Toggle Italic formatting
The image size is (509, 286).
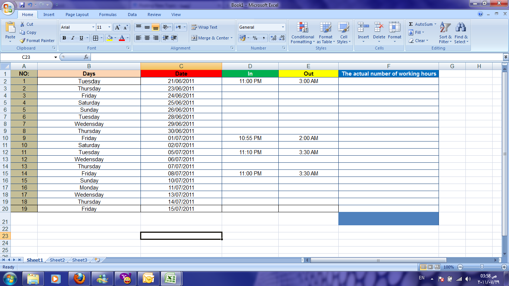pos(73,38)
